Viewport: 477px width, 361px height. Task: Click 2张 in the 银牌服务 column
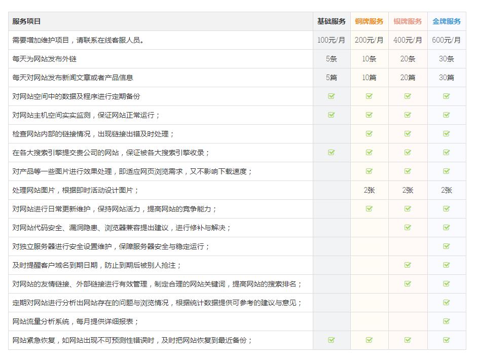(408, 190)
